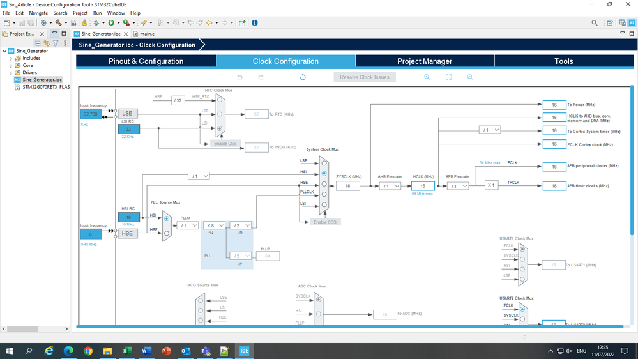Open the PLL /R divider dropdown
638x359 pixels.
tap(241, 225)
